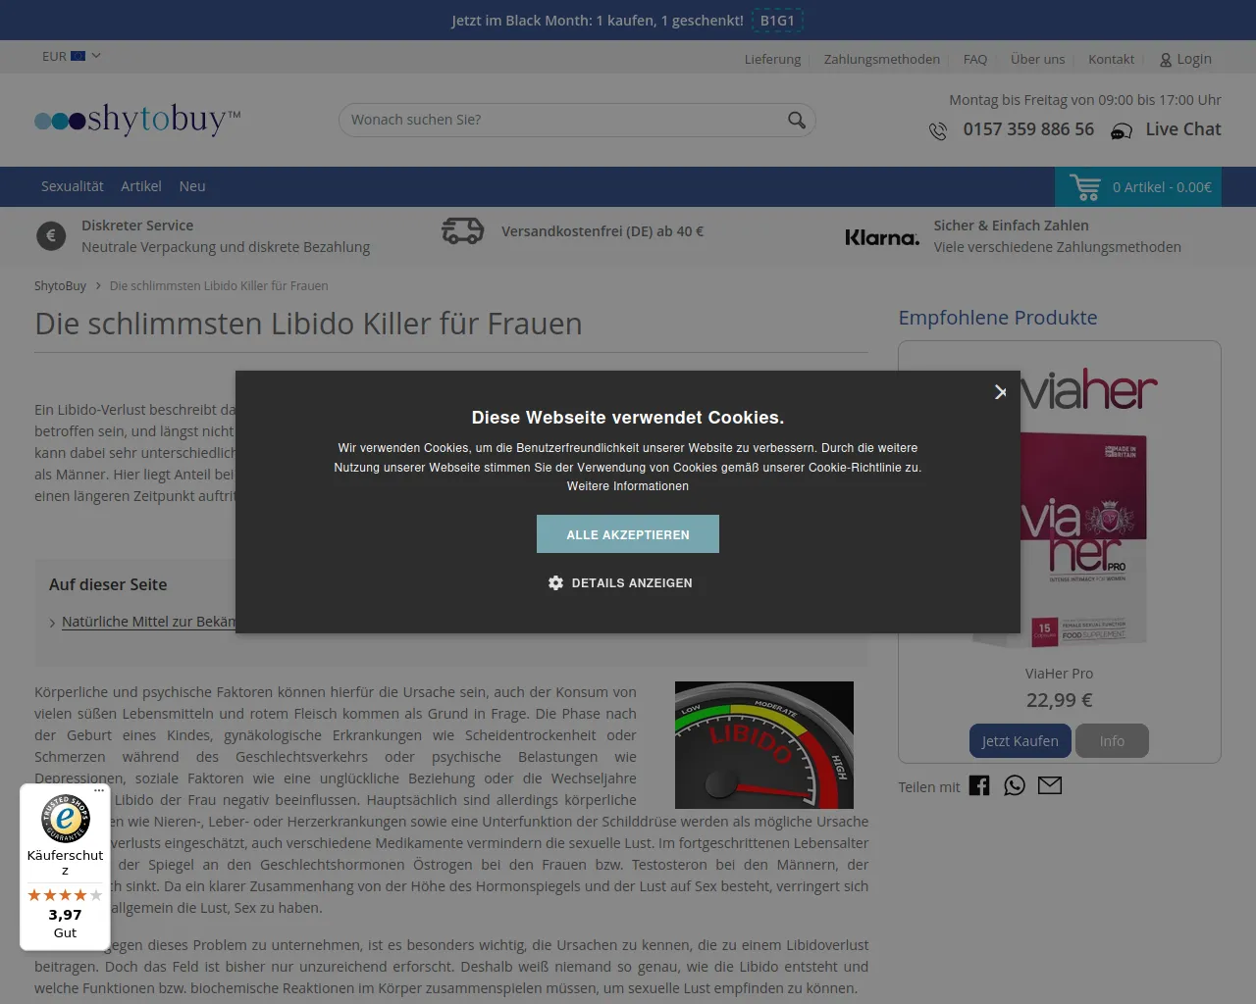The height and width of the screenshot is (1004, 1256).
Task: Click Versandkostenfrei (DE) ab 40 € text
Action: click(x=602, y=231)
